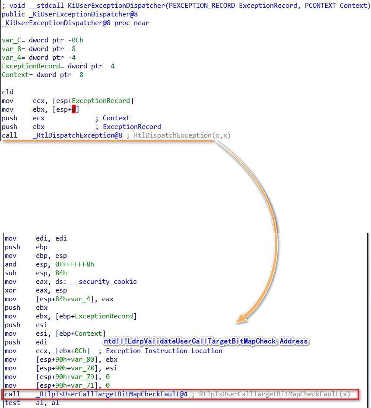Click the 'ds:___security_cookie' reference
Image resolution: width=371 pixels, height=408 pixels.
[96, 282]
